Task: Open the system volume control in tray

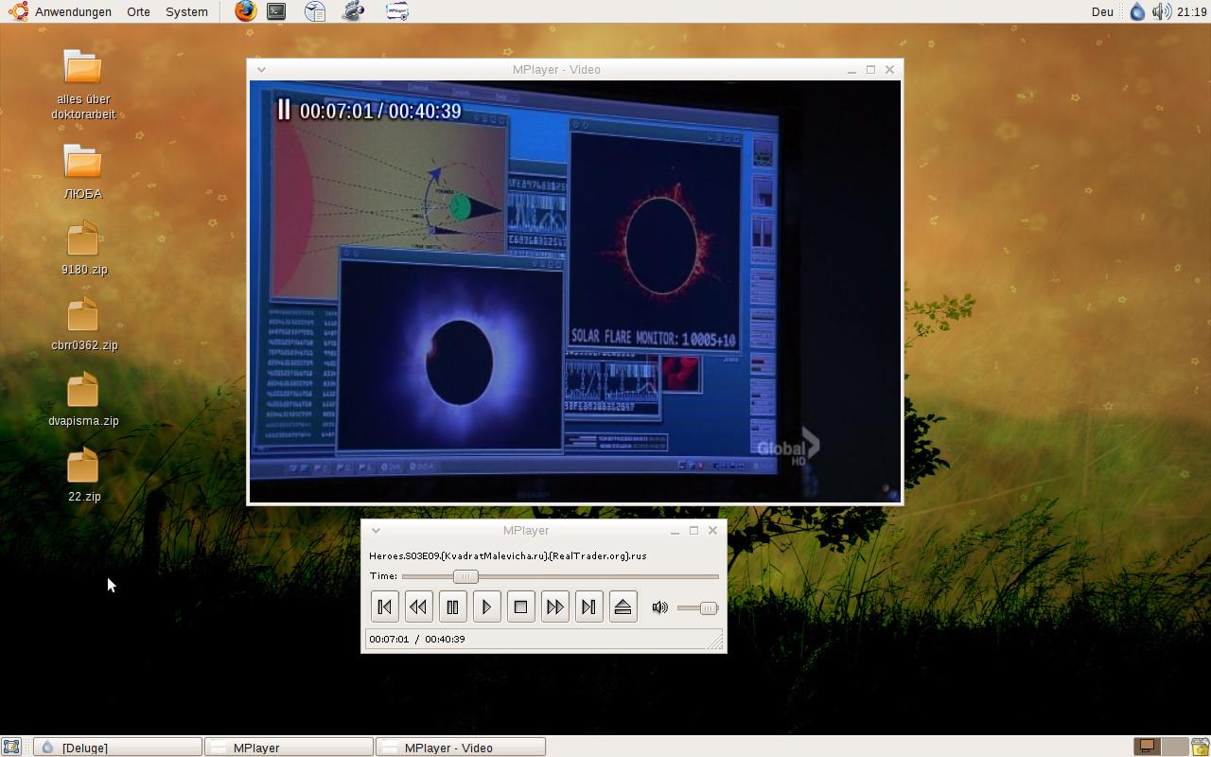Action: coord(1161,11)
